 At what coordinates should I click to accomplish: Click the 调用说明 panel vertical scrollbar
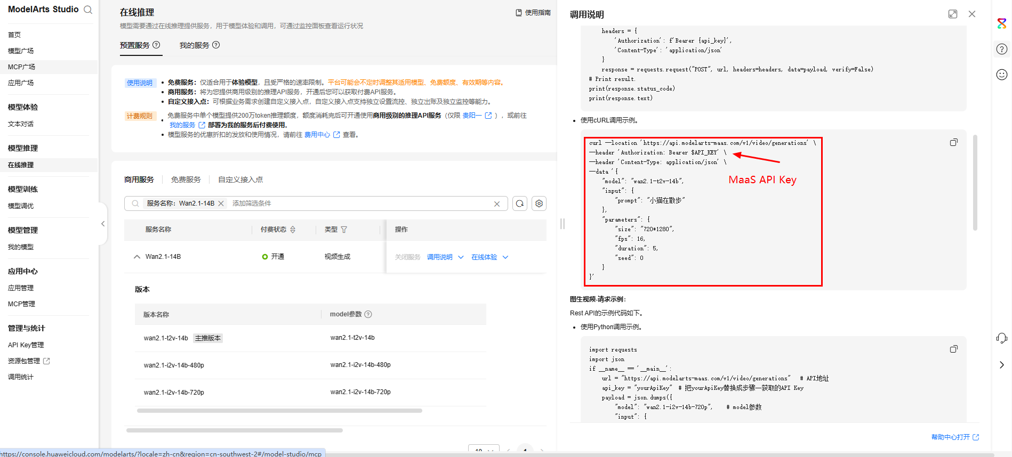pos(975,183)
